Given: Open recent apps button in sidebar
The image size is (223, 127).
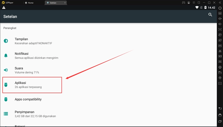Looking at the screenshot, I should pos(220,121).
